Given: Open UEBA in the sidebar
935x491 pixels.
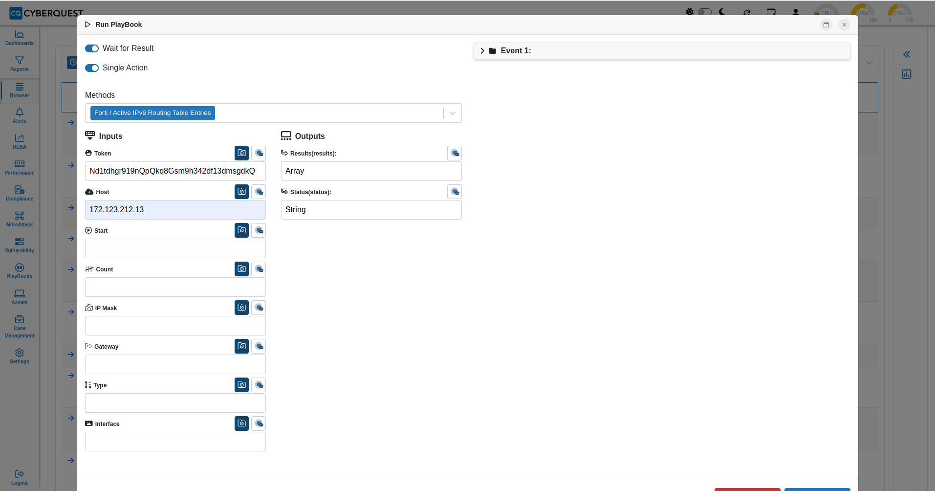Looking at the screenshot, I should pyautogui.click(x=20, y=142).
